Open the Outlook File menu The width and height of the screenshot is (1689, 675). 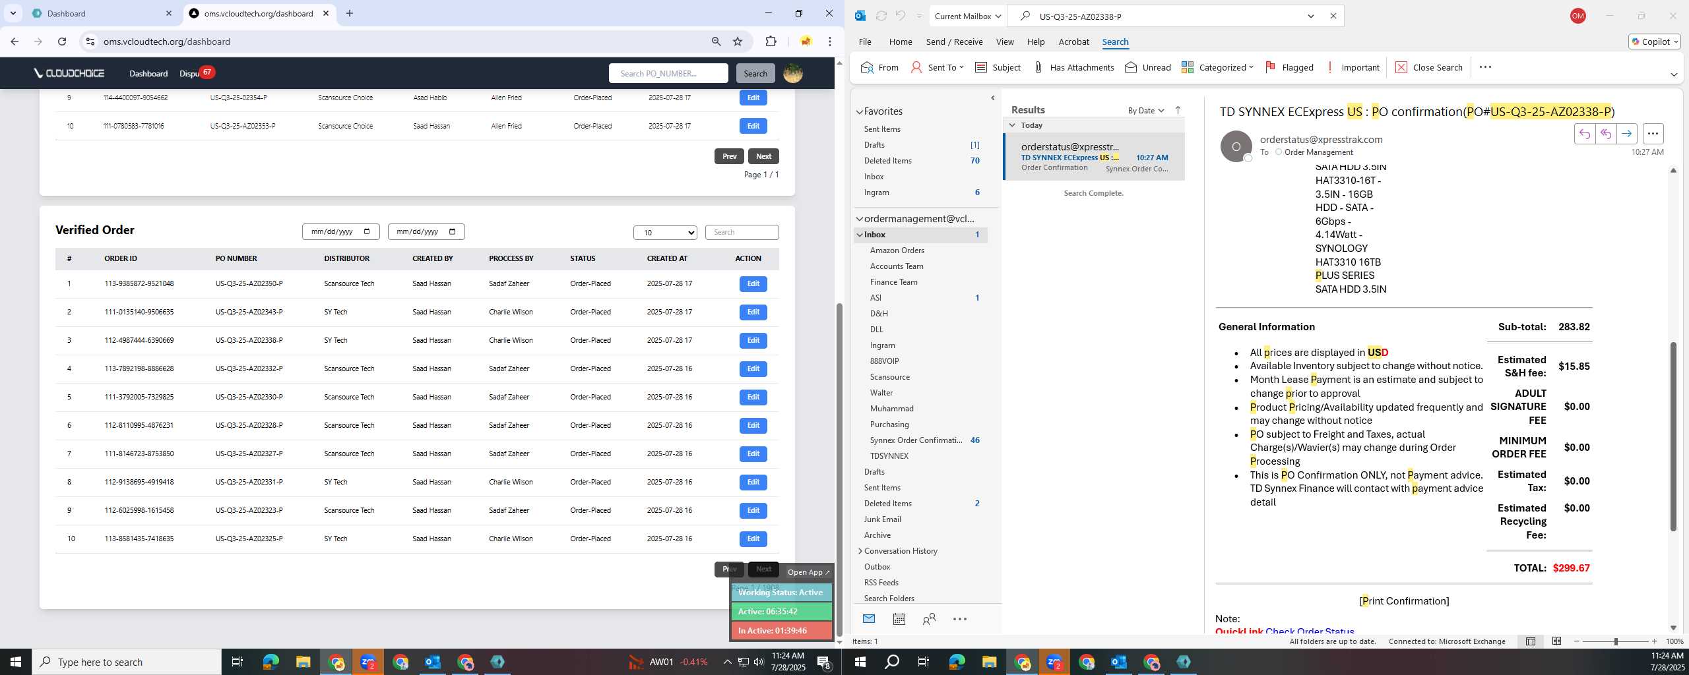tap(865, 42)
